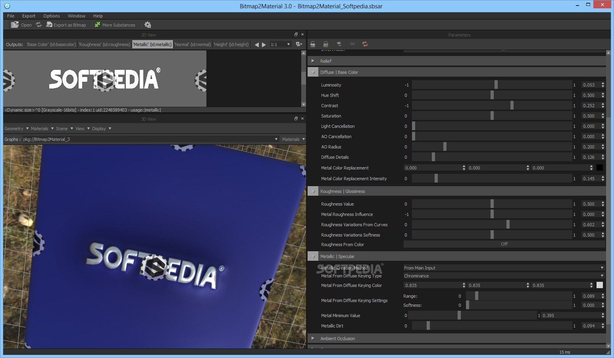This screenshot has width=614, height=358.
Task: Click the Export as Bitmap text button
Action: 70,25
